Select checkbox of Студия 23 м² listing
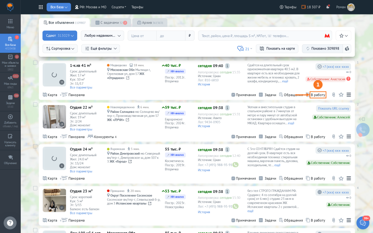Image resolution: width=373 pixels, height=233 pixels. 35,188
